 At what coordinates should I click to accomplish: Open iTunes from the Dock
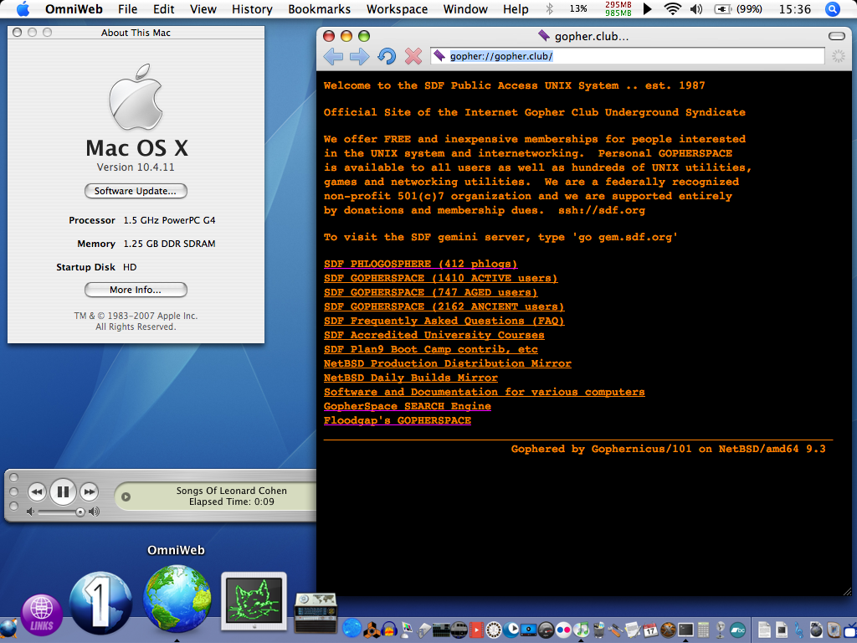(581, 630)
